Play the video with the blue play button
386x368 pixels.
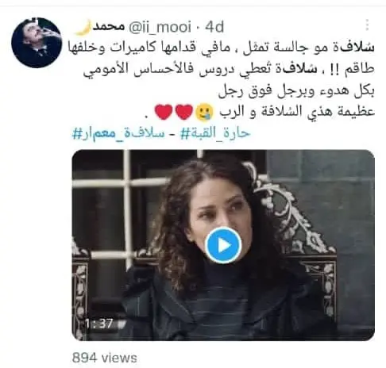point(224,245)
